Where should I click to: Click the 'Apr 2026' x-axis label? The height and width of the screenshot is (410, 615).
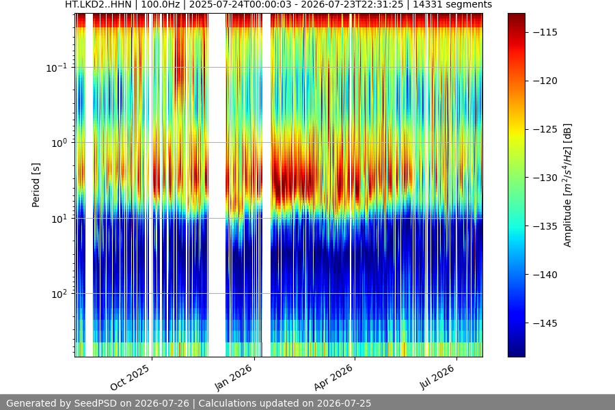[333, 377]
